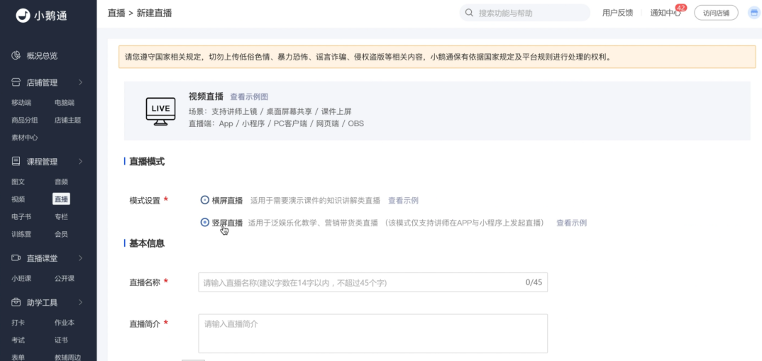Select 横屏直播 radio option

point(204,200)
